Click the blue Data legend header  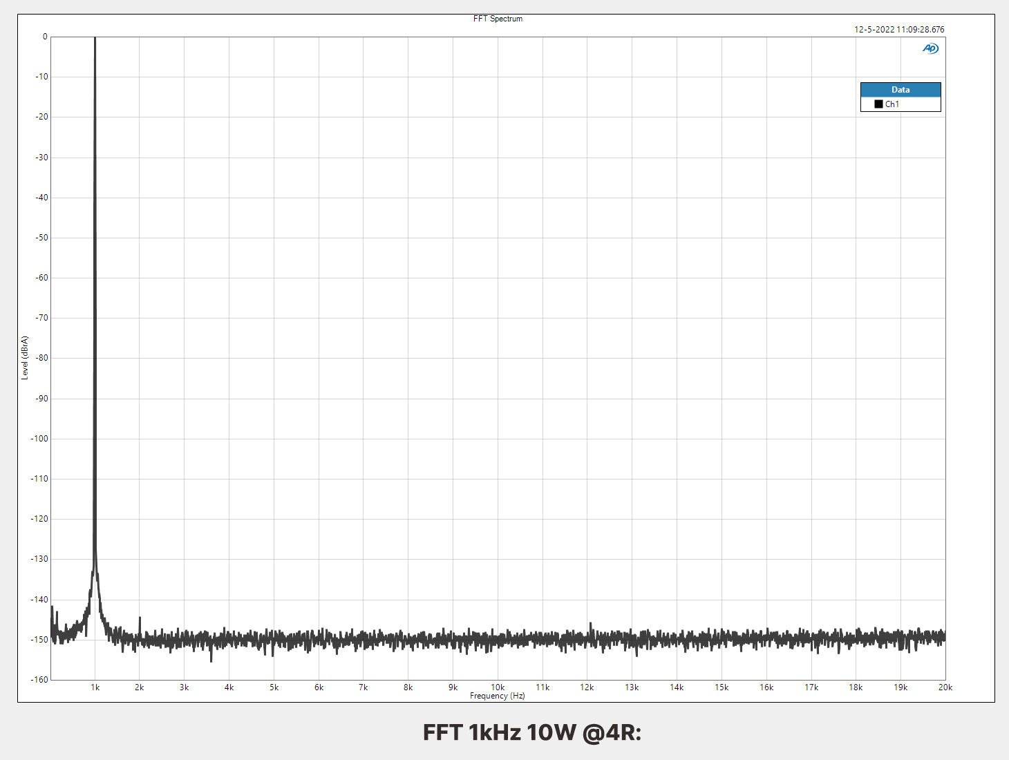(900, 90)
